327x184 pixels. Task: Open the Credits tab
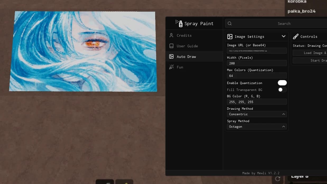tap(194, 35)
